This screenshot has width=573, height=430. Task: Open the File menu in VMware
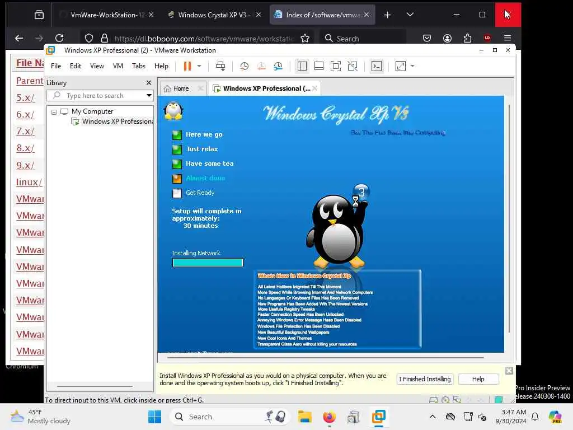tap(56, 66)
